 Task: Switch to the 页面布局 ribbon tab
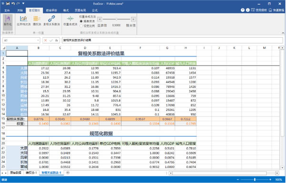pyautogui.click(x=80, y=10)
